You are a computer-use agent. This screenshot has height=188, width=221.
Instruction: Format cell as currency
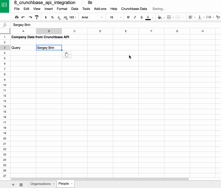click(x=46, y=17)
